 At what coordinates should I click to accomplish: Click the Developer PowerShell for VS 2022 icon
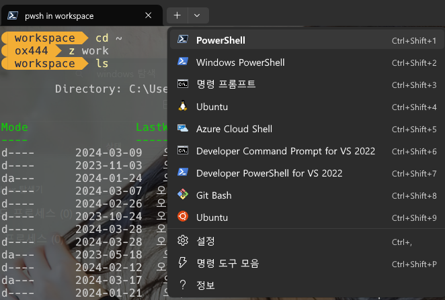(183, 172)
